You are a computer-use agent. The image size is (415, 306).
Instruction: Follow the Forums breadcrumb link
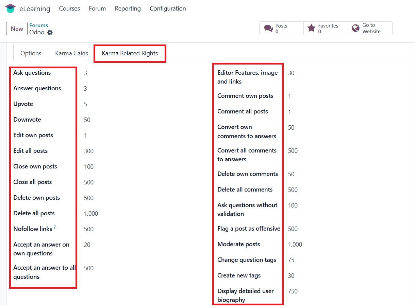coord(38,25)
